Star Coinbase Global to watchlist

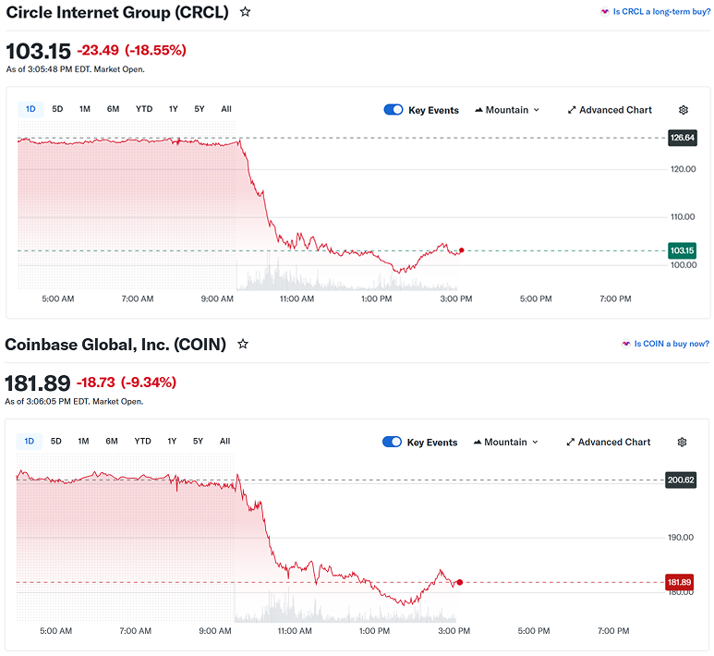[x=243, y=344]
